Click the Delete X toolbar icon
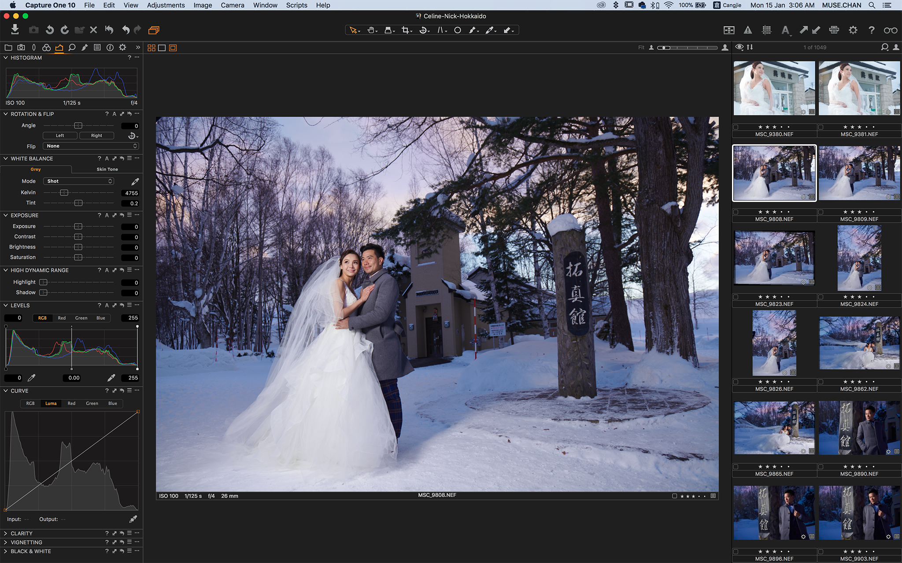The image size is (902, 563). (93, 30)
